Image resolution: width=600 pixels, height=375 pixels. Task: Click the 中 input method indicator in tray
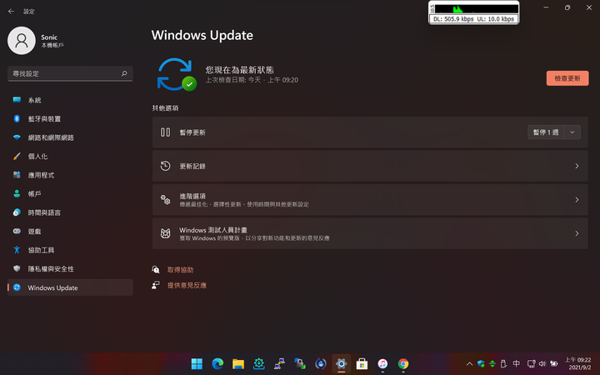516,363
